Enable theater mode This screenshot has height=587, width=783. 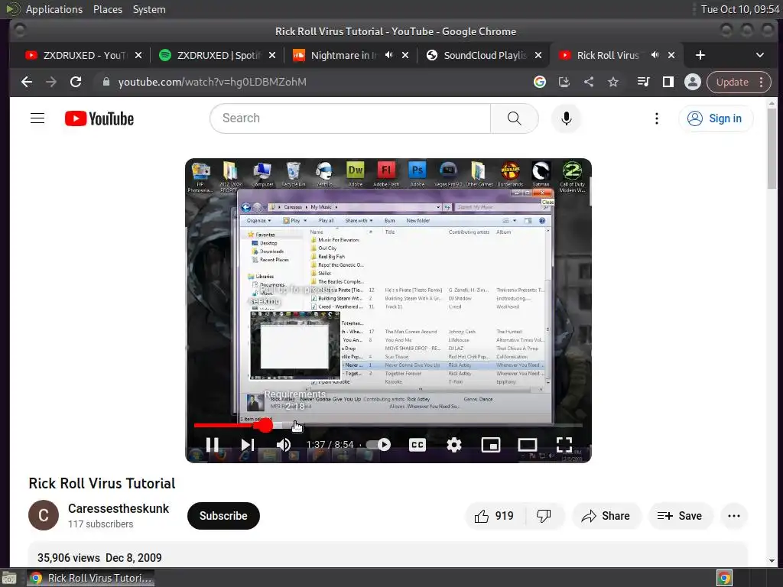(528, 444)
